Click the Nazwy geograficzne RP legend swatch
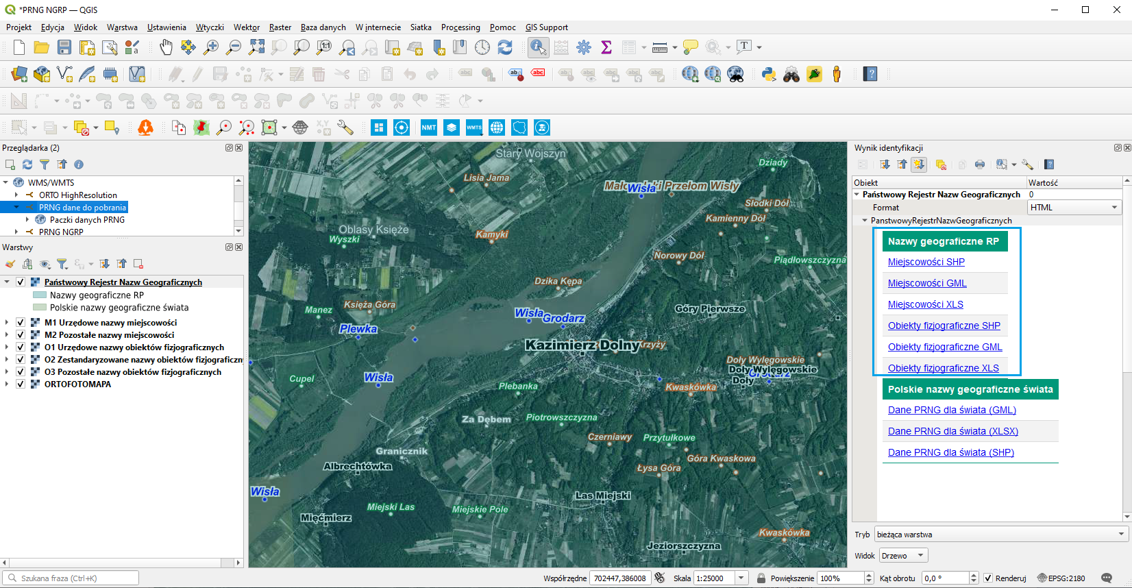Image resolution: width=1132 pixels, height=588 pixels. 40,295
